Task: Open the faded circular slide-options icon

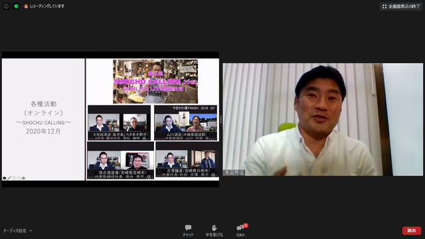Action: click(x=14, y=178)
